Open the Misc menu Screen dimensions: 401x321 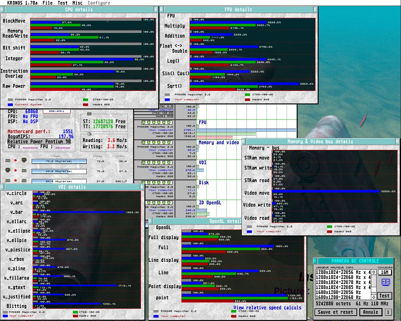click(x=77, y=3)
